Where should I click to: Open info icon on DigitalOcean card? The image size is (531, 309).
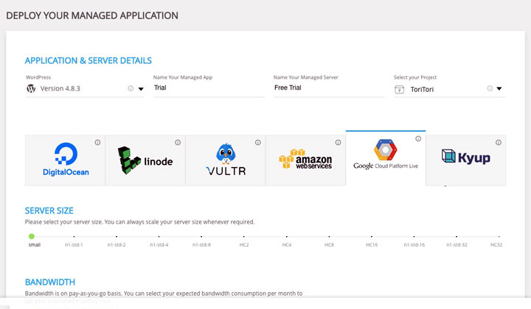[97, 143]
